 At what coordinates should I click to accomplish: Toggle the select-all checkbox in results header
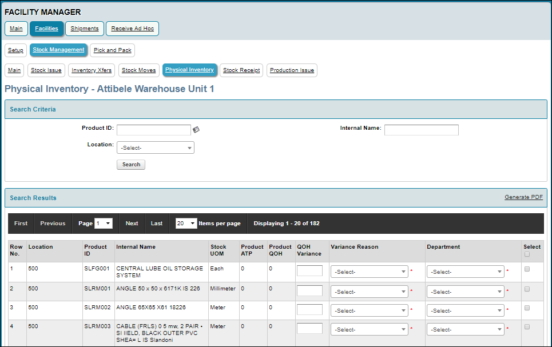[x=527, y=253]
